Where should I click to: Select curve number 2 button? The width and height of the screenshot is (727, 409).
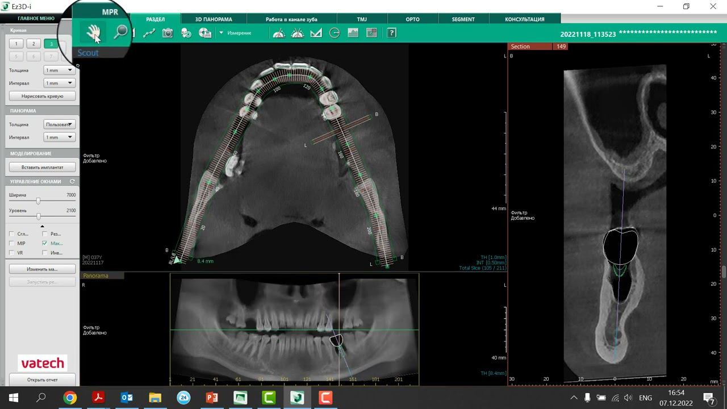click(x=34, y=44)
